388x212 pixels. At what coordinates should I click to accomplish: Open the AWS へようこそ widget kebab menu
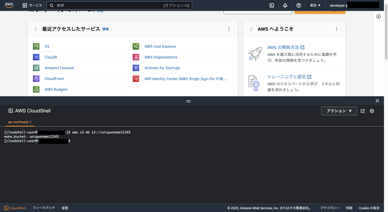point(337,29)
